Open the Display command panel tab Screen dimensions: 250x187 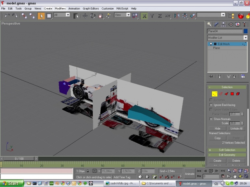[x=238, y=24]
